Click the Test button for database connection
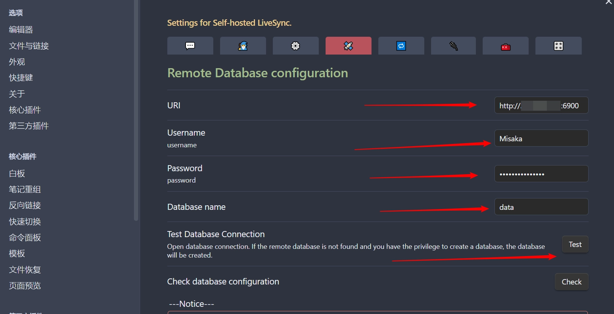614x314 pixels. 575,244
